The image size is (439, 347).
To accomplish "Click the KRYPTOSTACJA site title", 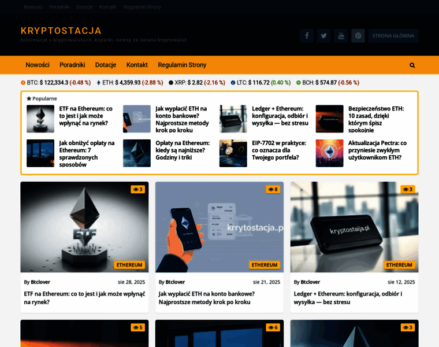I will point(61,31).
